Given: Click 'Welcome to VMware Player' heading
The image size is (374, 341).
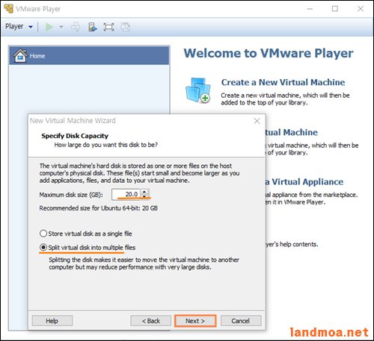Looking at the screenshot, I should pyautogui.click(x=269, y=53).
